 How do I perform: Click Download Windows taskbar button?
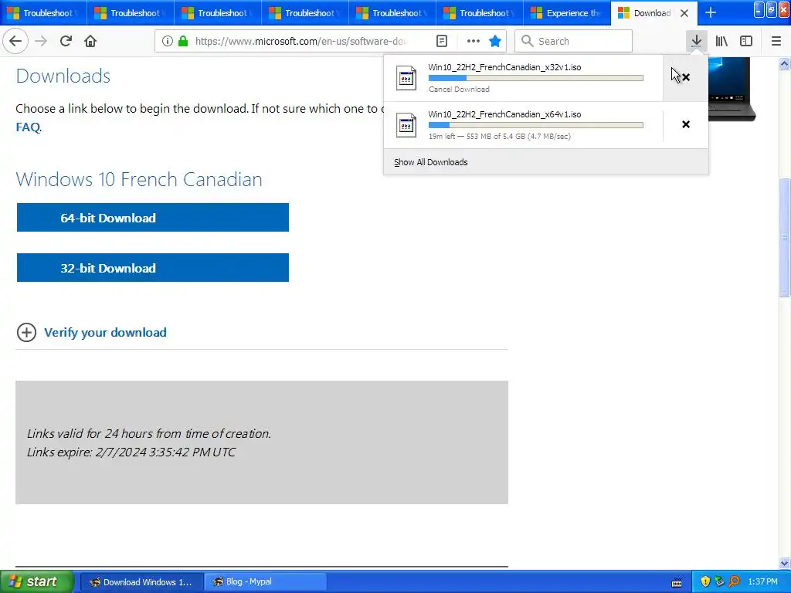[x=142, y=582]
